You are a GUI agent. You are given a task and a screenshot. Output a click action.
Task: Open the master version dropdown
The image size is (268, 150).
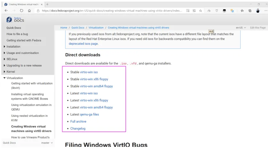(x=47, y=143)
